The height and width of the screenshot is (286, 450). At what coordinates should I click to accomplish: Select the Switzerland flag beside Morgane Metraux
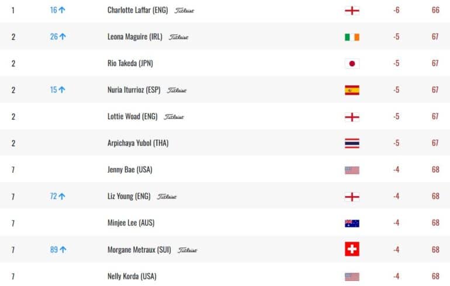[x=352, y=249]
